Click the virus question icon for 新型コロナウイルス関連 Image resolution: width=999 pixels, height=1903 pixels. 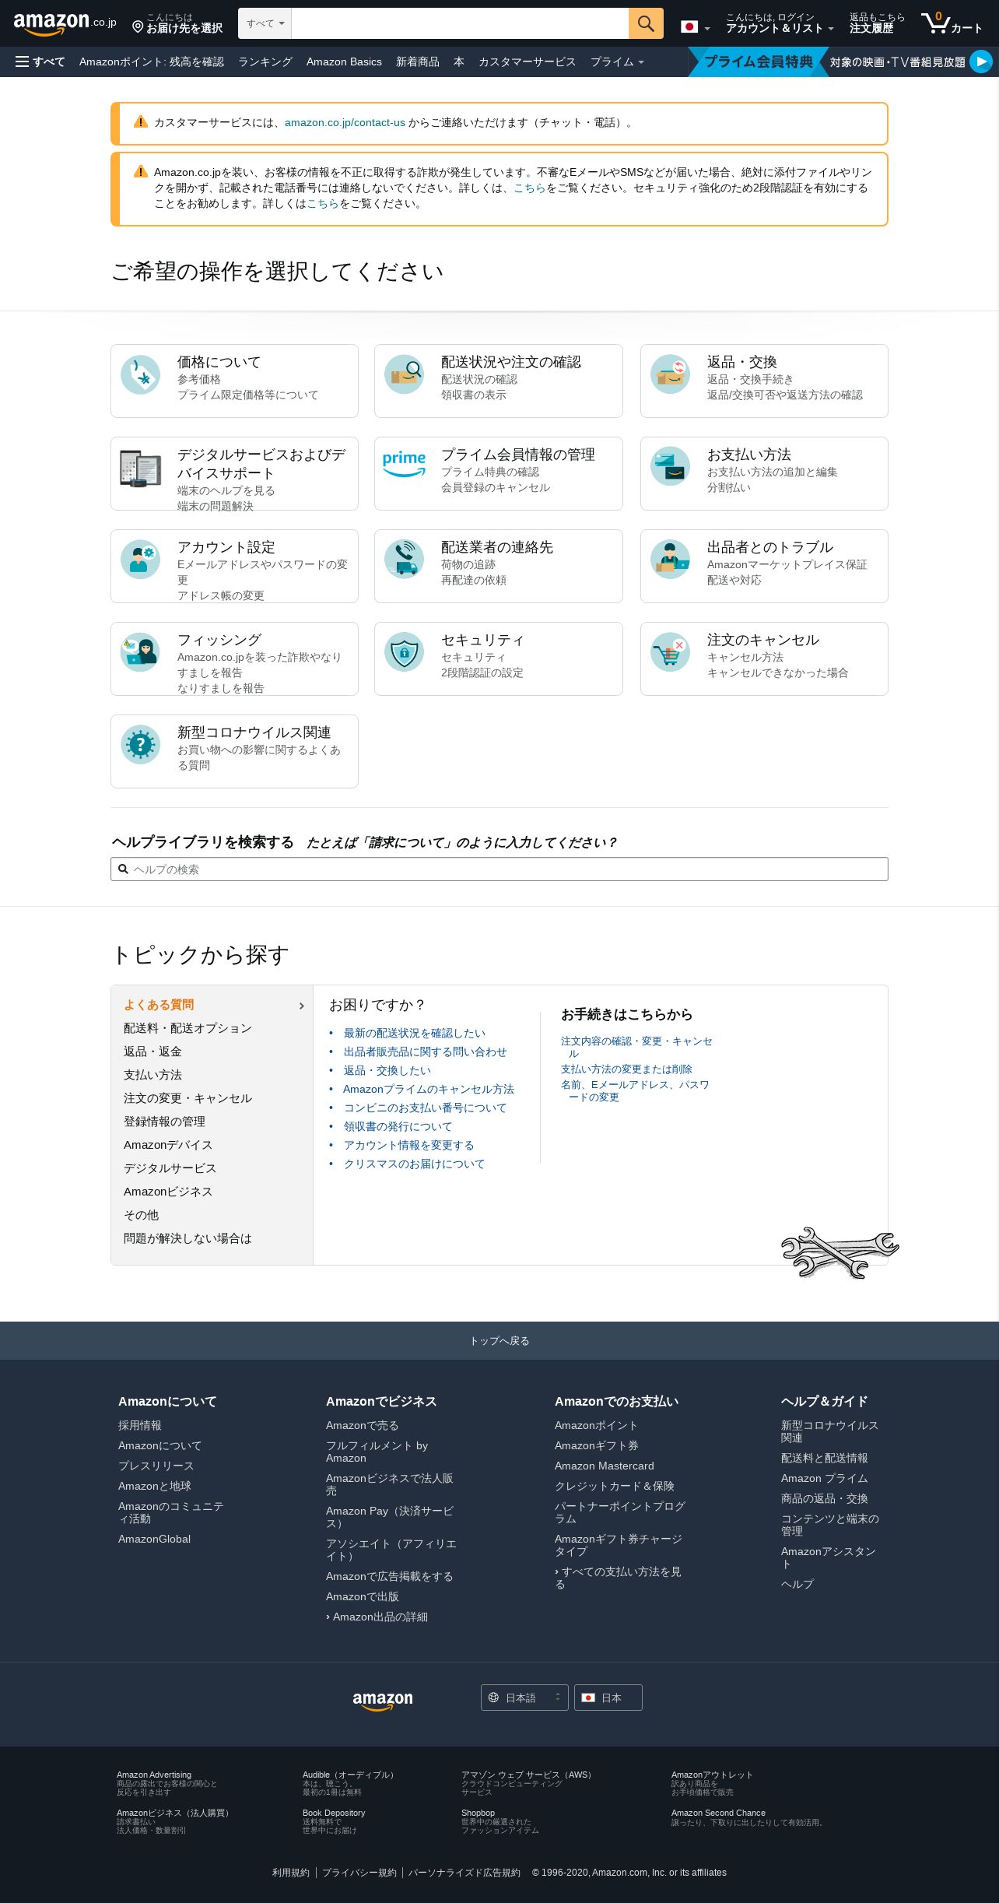click(x=141, y=745)
